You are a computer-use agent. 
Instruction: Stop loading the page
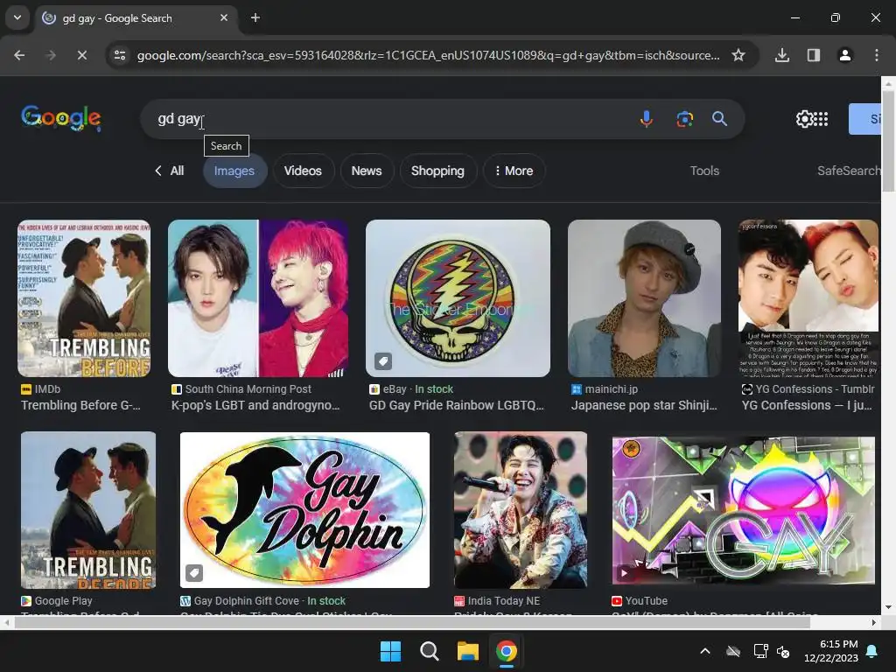(x=81, y=55)
